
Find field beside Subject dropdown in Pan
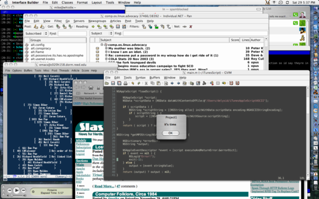click(x=195, y=33)
